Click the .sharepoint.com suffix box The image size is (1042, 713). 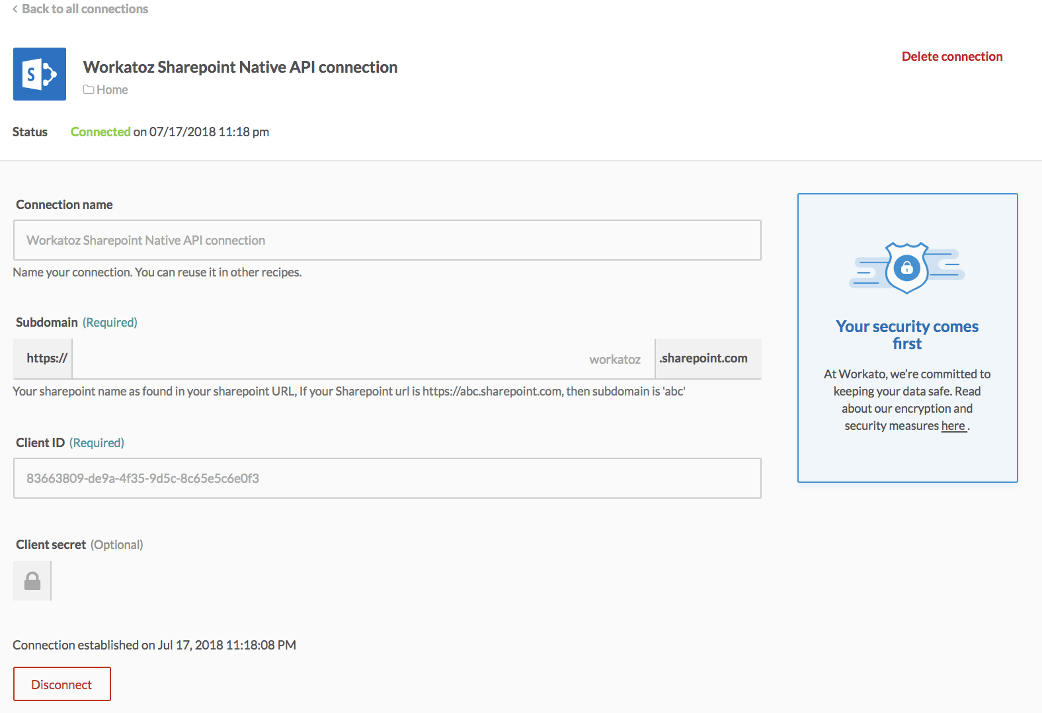[x=707, y=358]
